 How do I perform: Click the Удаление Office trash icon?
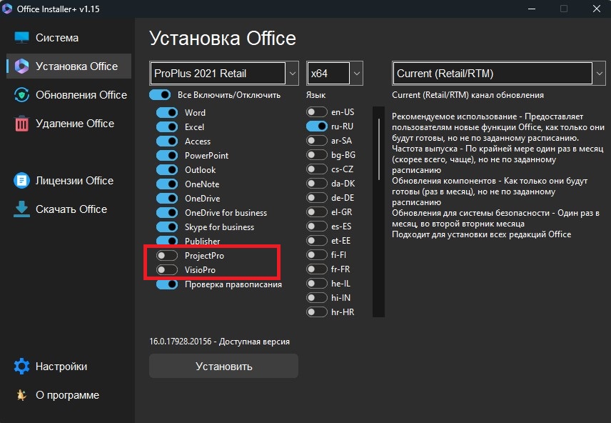tap(21, 124)
